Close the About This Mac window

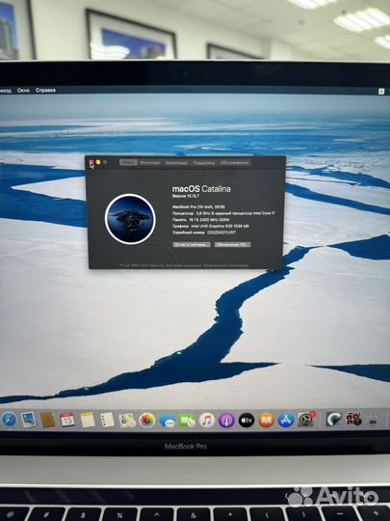point(91,162)
